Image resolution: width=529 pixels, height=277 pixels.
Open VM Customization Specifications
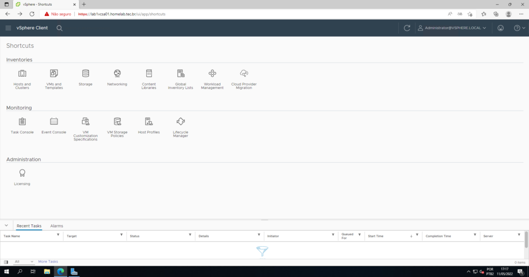tap(85, 129)
